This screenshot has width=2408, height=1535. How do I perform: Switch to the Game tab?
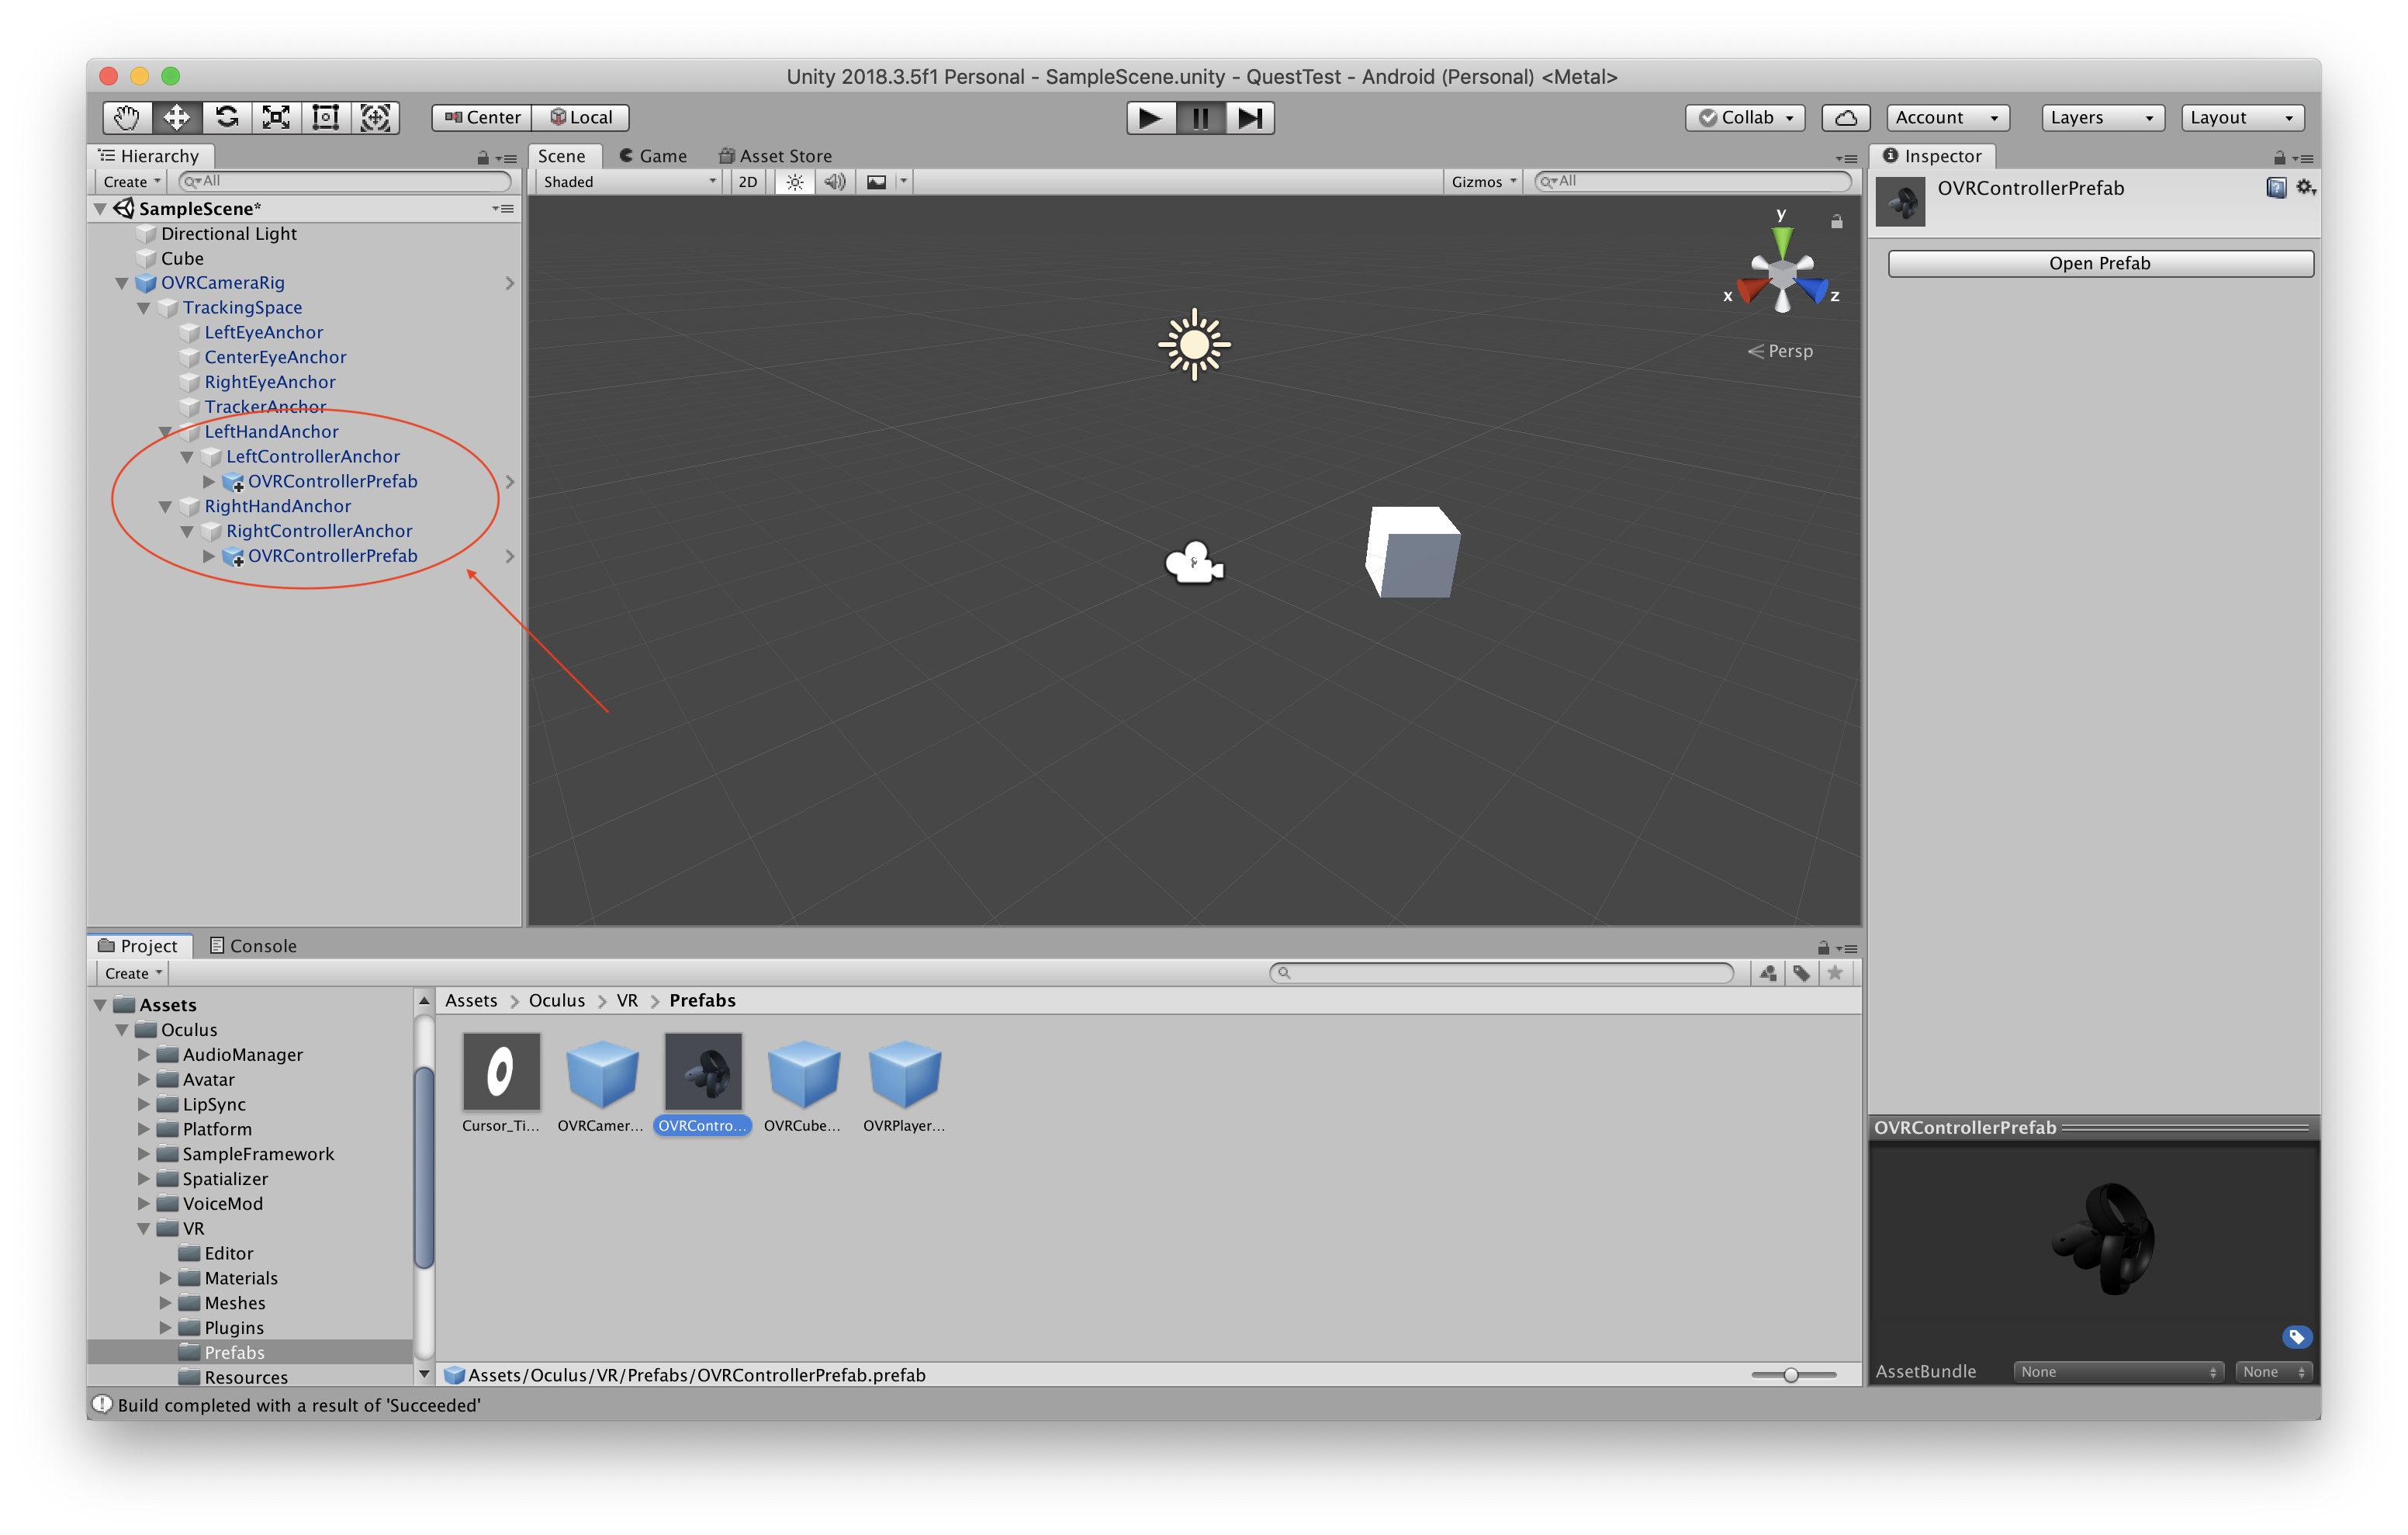coord(653,156)
